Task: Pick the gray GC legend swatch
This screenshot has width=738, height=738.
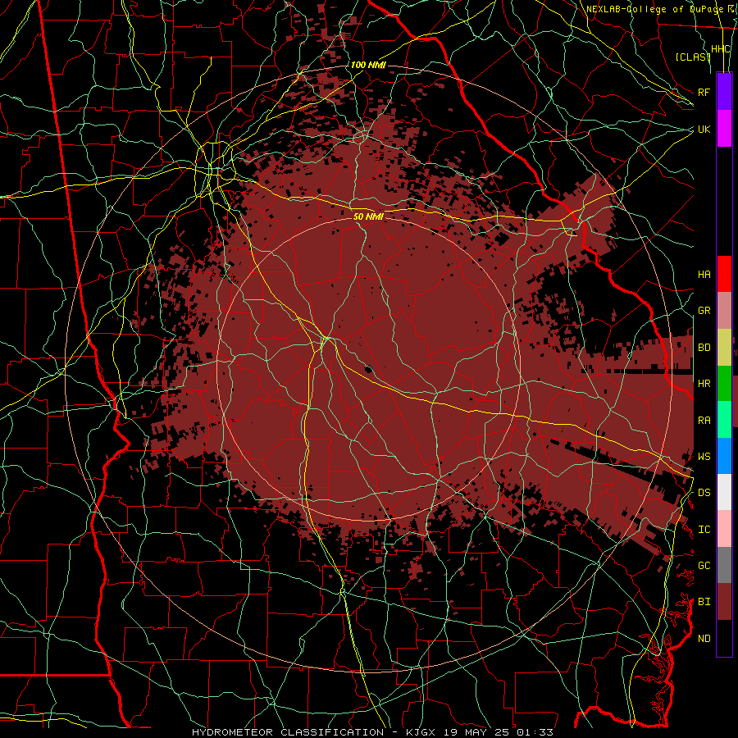Action: [x=724, y=565]
